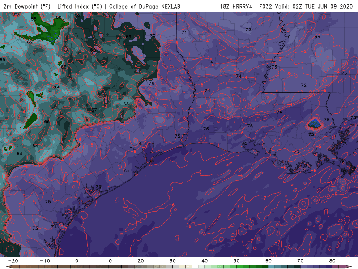Click the pink right arrow end of color bar

349,267
